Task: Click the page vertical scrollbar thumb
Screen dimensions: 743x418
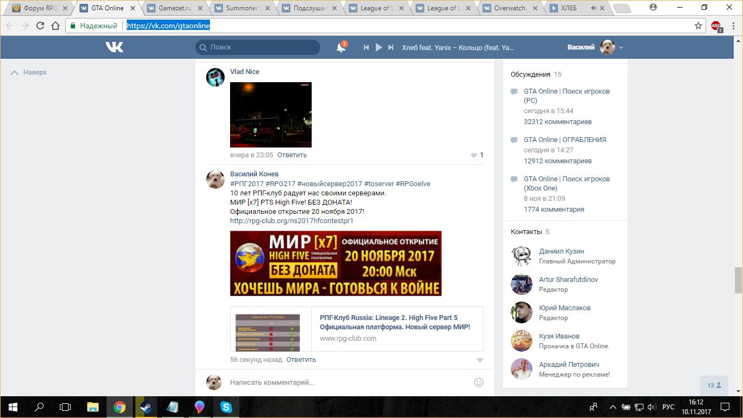Action: point(738,280)
